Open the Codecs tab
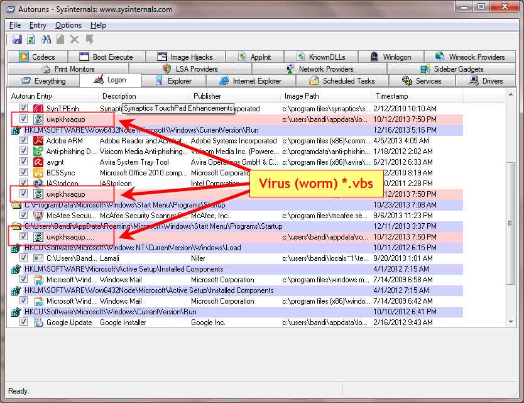The height and width of the screenshot is (403, 524). (38, 57)
